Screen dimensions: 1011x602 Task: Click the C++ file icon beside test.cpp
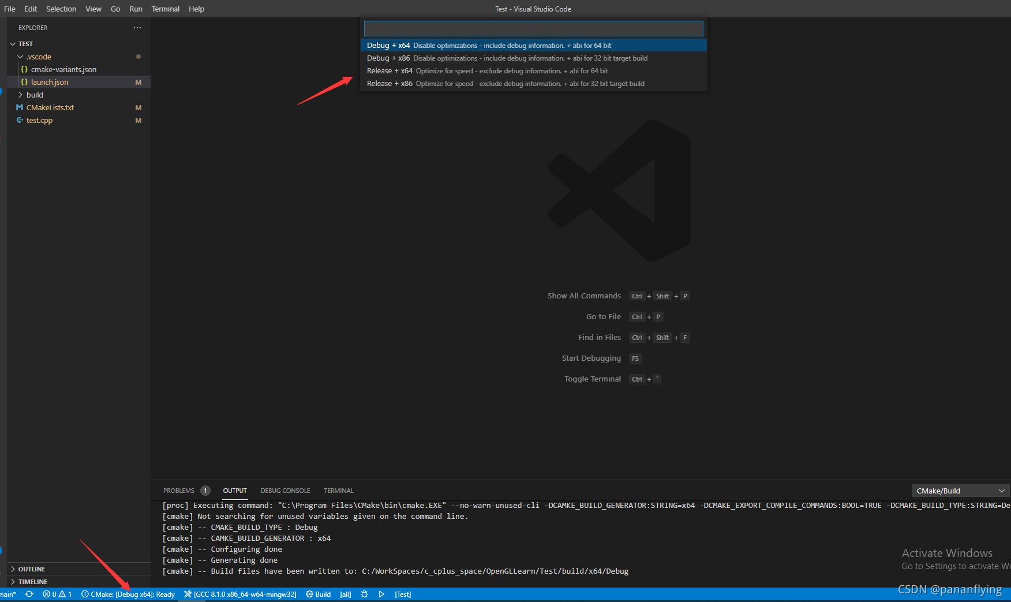pos(20,120)
